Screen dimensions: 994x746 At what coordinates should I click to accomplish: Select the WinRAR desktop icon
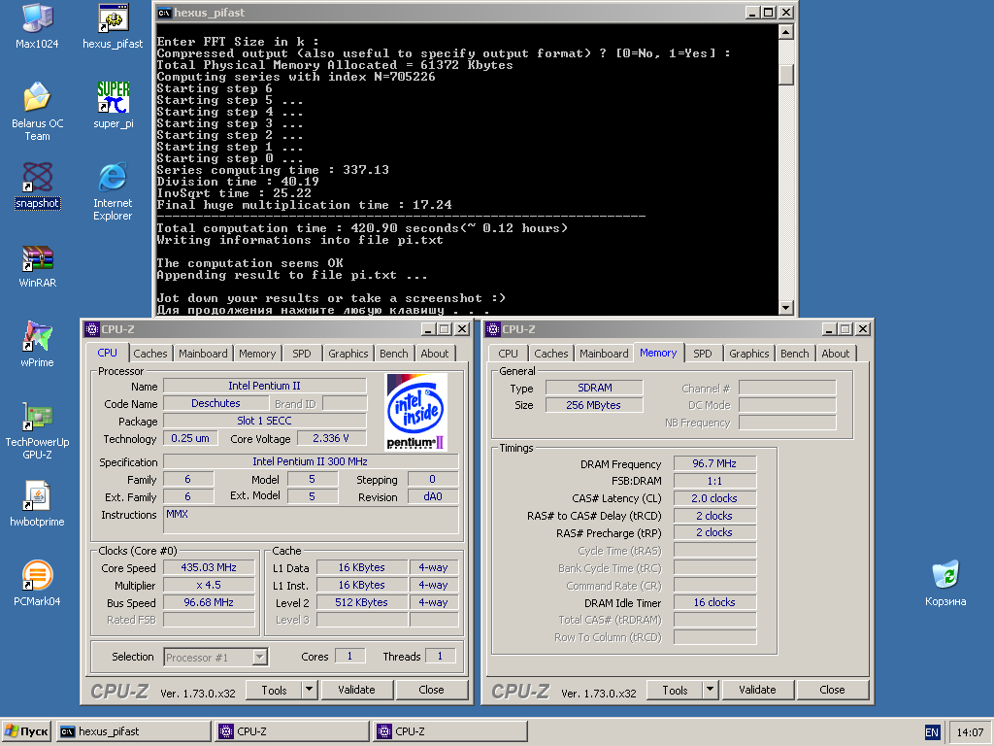tap(37, 266)
